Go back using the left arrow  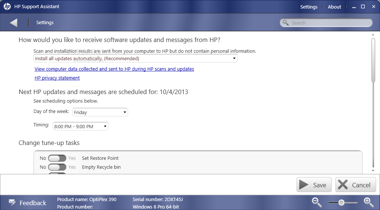pyautogui.click(x=14, y=23)
